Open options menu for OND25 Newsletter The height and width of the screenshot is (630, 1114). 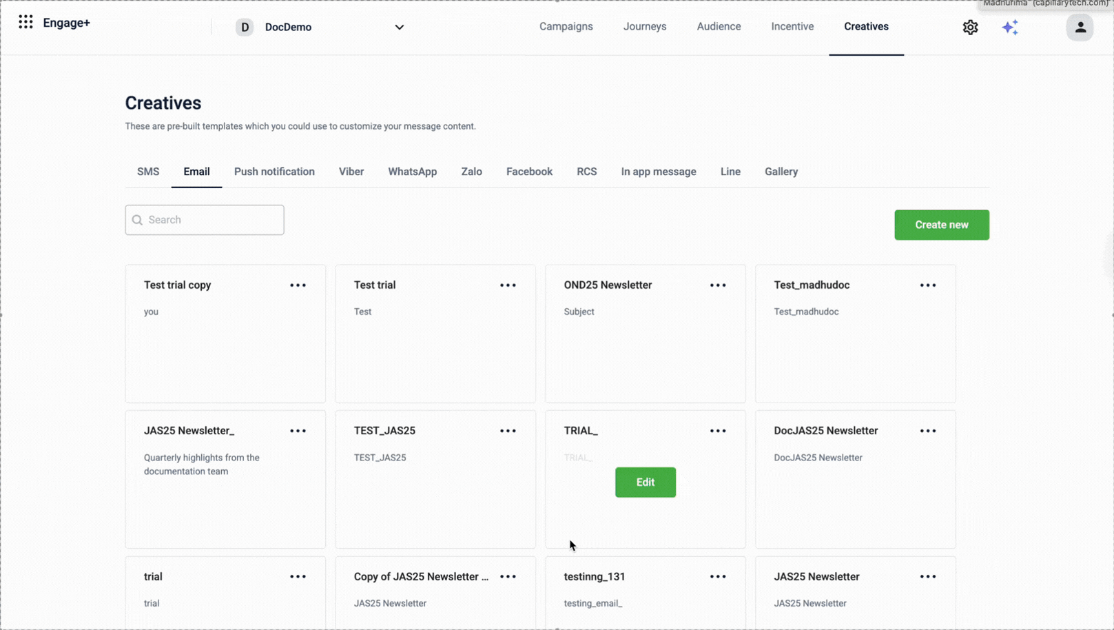(718, 285)
